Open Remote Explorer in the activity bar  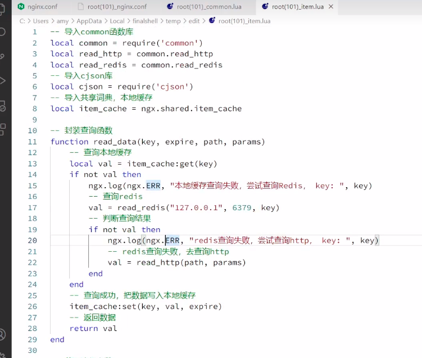[2, 106]
